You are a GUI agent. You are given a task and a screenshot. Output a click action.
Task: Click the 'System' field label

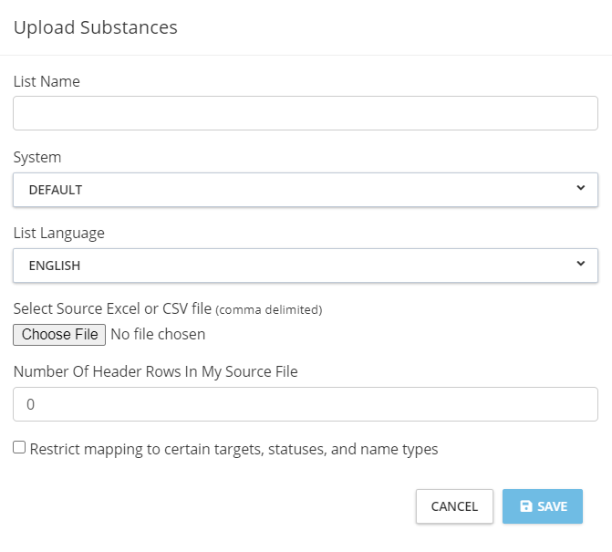37,157
